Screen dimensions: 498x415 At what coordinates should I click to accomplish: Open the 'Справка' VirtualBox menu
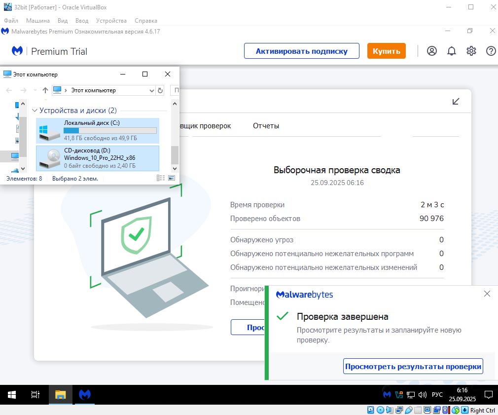[x=146, y=21]
